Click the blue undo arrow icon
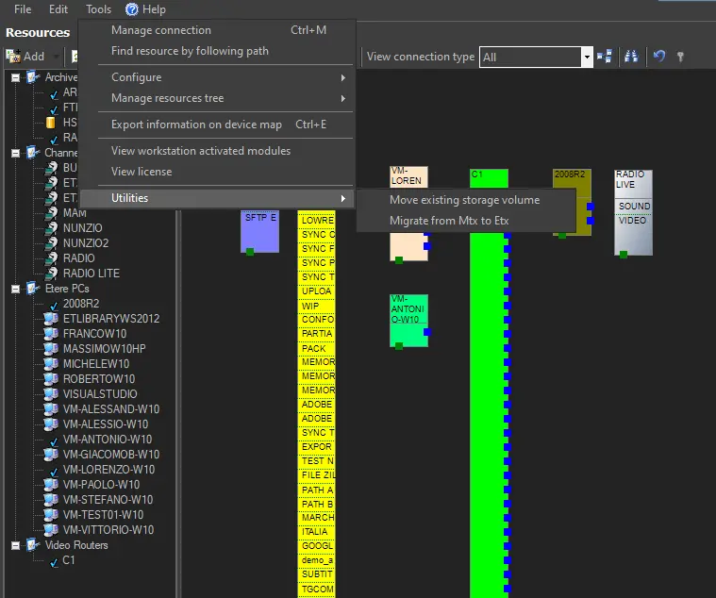The width and height of the screenshot is (716, 598). 658,57
